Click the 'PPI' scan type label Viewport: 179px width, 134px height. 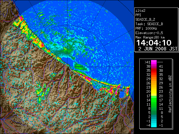(x=138, y=15)
